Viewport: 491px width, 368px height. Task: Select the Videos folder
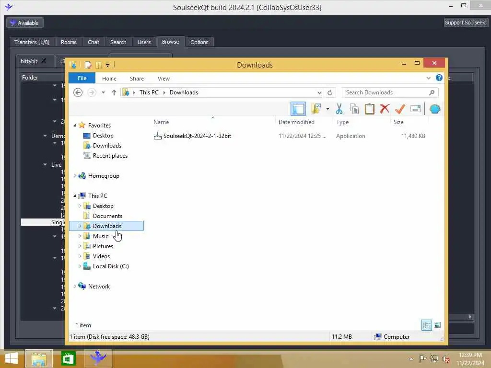point(101,256)
